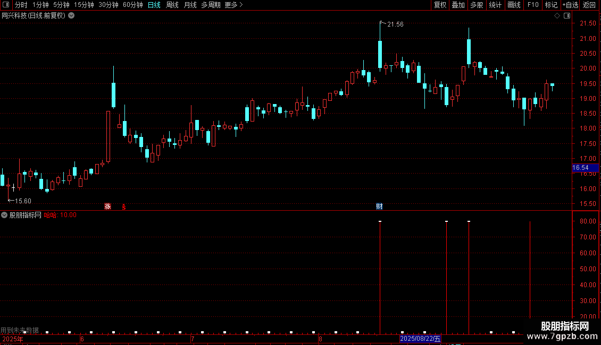The height and width of the screenshot is (345, 601).
Task: Activate the 画线 drawing tool
Action: click(x=514, y=5)
